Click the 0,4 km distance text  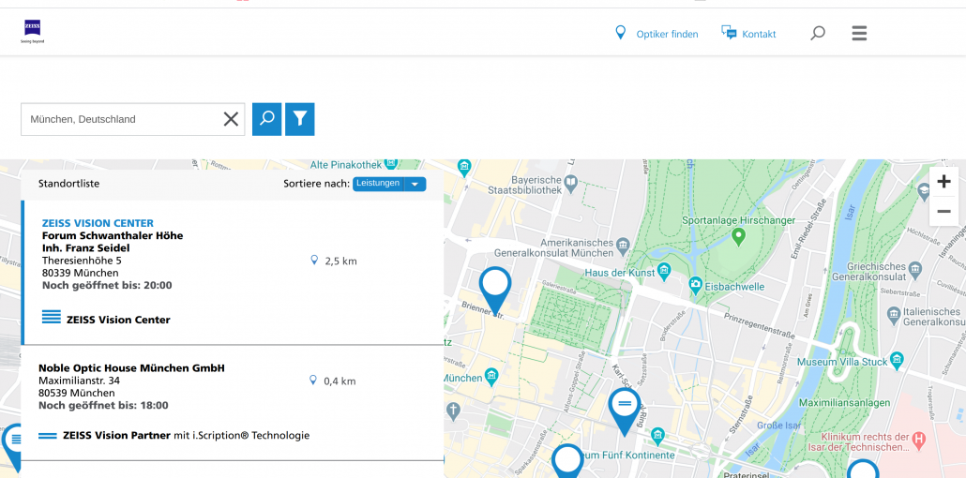pos(340,381)
